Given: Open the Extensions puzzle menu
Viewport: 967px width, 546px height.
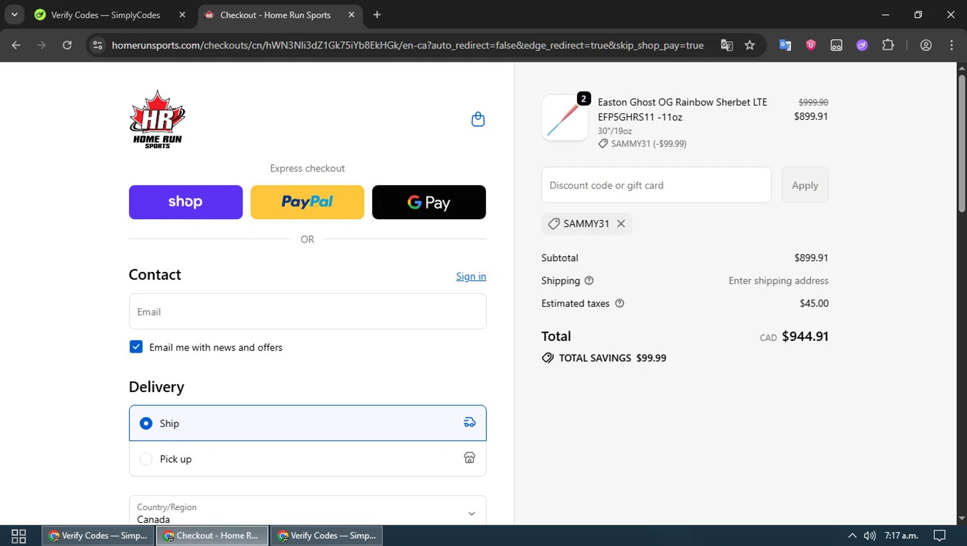Looking at the screenshot, I should tap(888, 45).
